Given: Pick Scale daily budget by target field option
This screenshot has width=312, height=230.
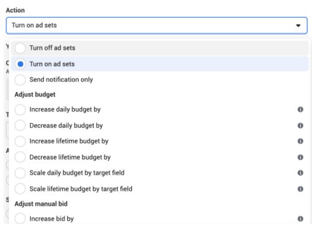Looking at the screenshot, I should point(20,173).
